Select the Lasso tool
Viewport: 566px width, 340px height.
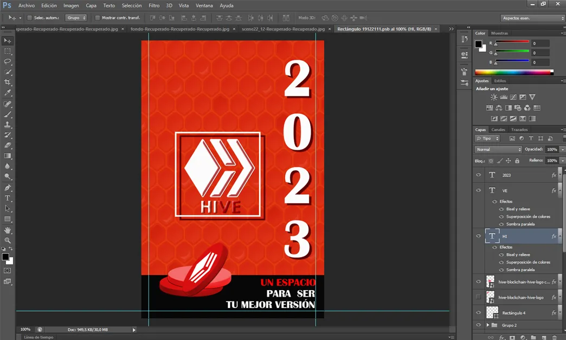click(8, 62)
